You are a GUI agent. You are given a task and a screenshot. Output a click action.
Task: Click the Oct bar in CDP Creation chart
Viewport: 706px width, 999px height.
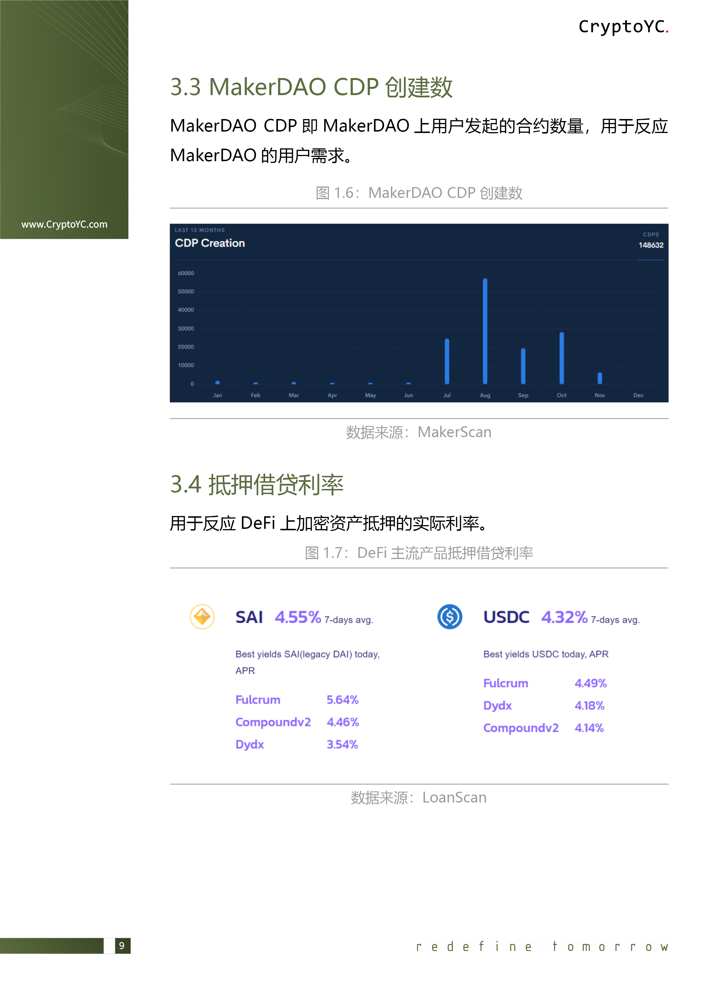tap(562, 358)
